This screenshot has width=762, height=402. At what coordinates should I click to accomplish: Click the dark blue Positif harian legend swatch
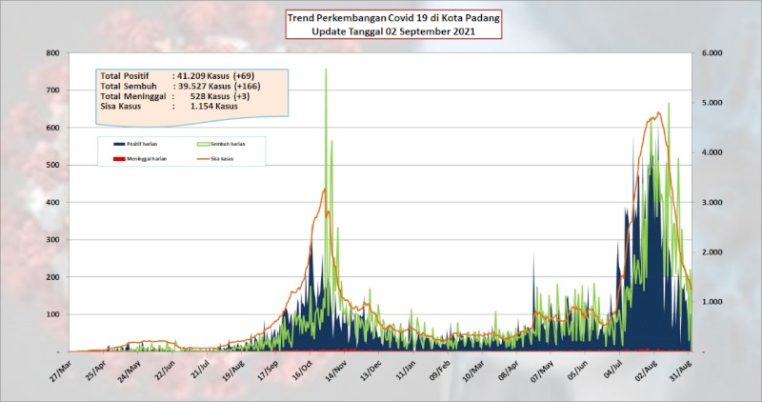pyautogui.click(x=119, y=145)
